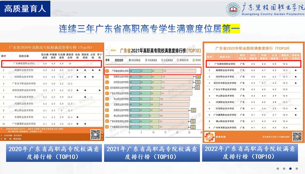Click the 13.6 total score in the 2022 table

click(x=285, y=64)
